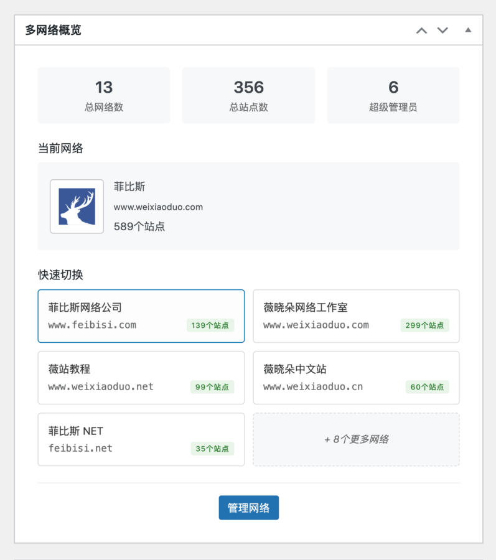Open the 总站点数 stat card showing 356

[x=248, y=95]
